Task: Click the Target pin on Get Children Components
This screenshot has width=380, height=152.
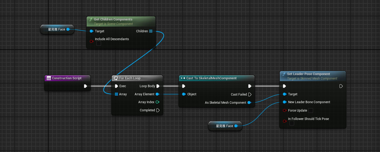Action: pos(91,31)
